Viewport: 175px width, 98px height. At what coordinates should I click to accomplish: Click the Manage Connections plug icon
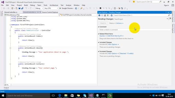click(108, 15)
